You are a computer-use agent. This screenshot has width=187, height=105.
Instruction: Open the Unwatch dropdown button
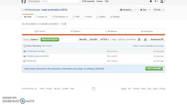coord(126,10)
